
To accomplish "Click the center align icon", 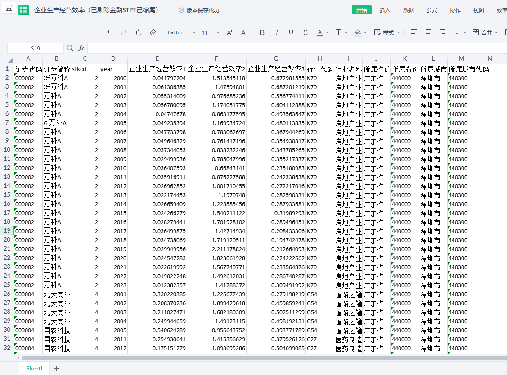I will [428, 32].
